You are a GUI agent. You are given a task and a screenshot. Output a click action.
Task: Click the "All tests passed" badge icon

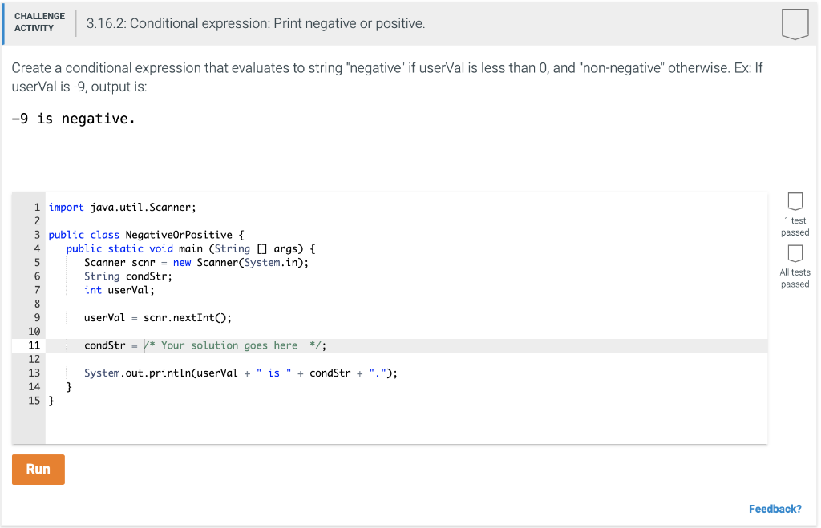[795, 253]
